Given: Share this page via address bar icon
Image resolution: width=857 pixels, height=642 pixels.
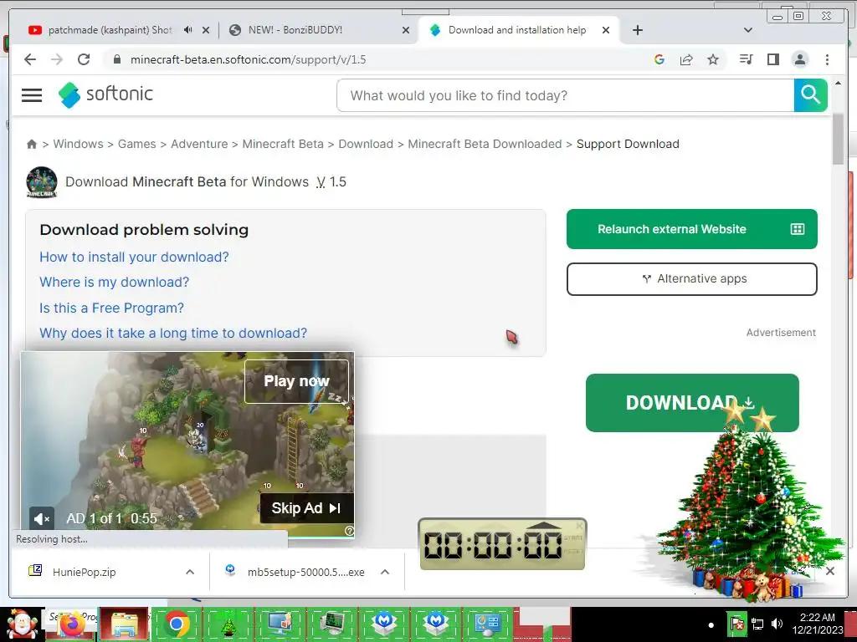Looking at the screenshot, I should click(686, 59).
